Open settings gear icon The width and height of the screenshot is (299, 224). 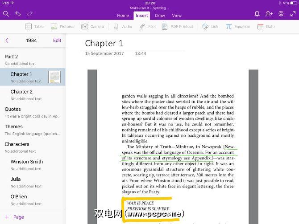pos(281,14)
